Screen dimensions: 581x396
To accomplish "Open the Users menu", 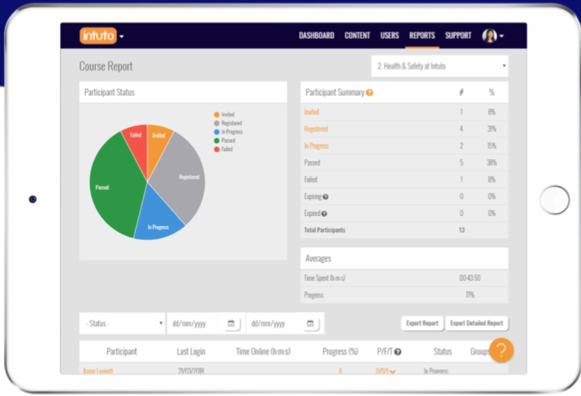I will [x=389, y=36].
